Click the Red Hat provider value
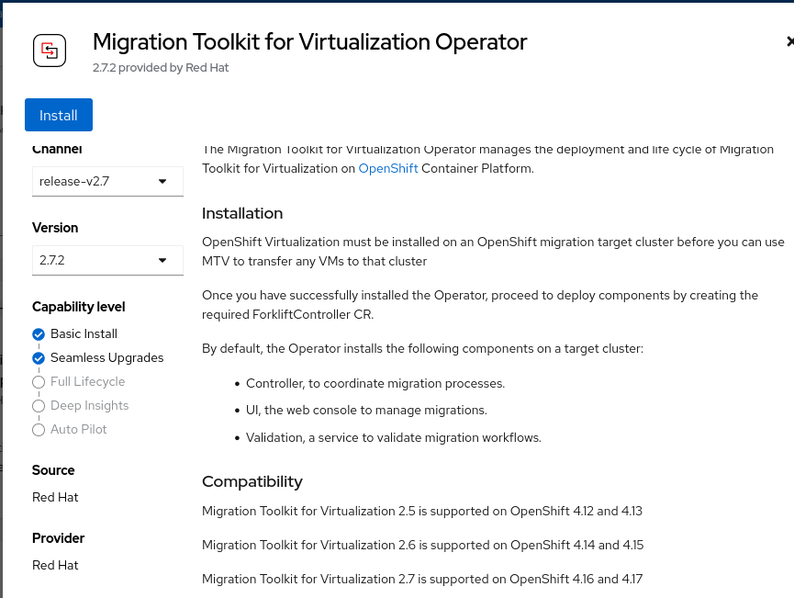Viewport: 794px width, 598px height. point(55,565)
